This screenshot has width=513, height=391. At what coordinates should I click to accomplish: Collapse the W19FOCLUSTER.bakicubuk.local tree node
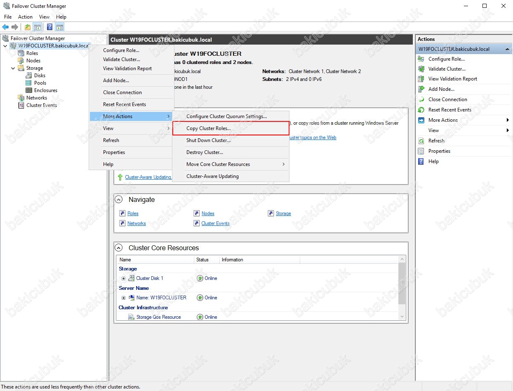(5, 46)
